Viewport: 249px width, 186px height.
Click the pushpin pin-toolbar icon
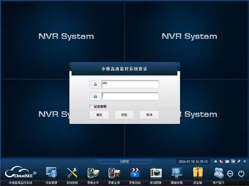(x=239, y=162)
